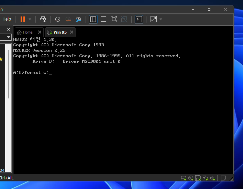Click the sound card status icon
The width and height of the screenshot is (243, 189).
[213, 178]
